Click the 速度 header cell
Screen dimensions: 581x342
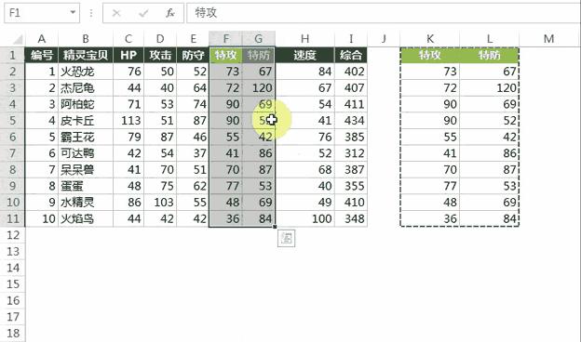(x=304, y=55)
